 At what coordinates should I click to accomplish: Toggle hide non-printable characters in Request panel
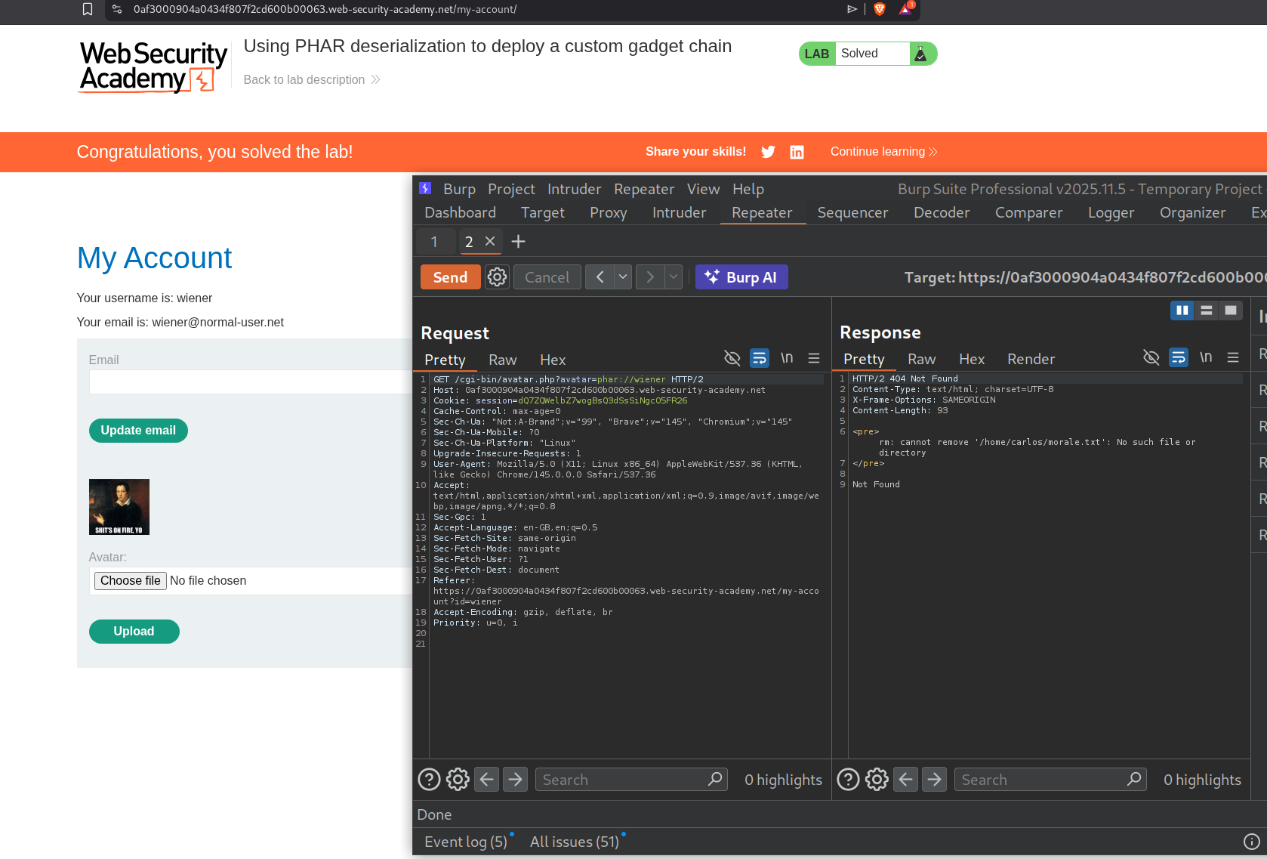[x=732, y=358]
